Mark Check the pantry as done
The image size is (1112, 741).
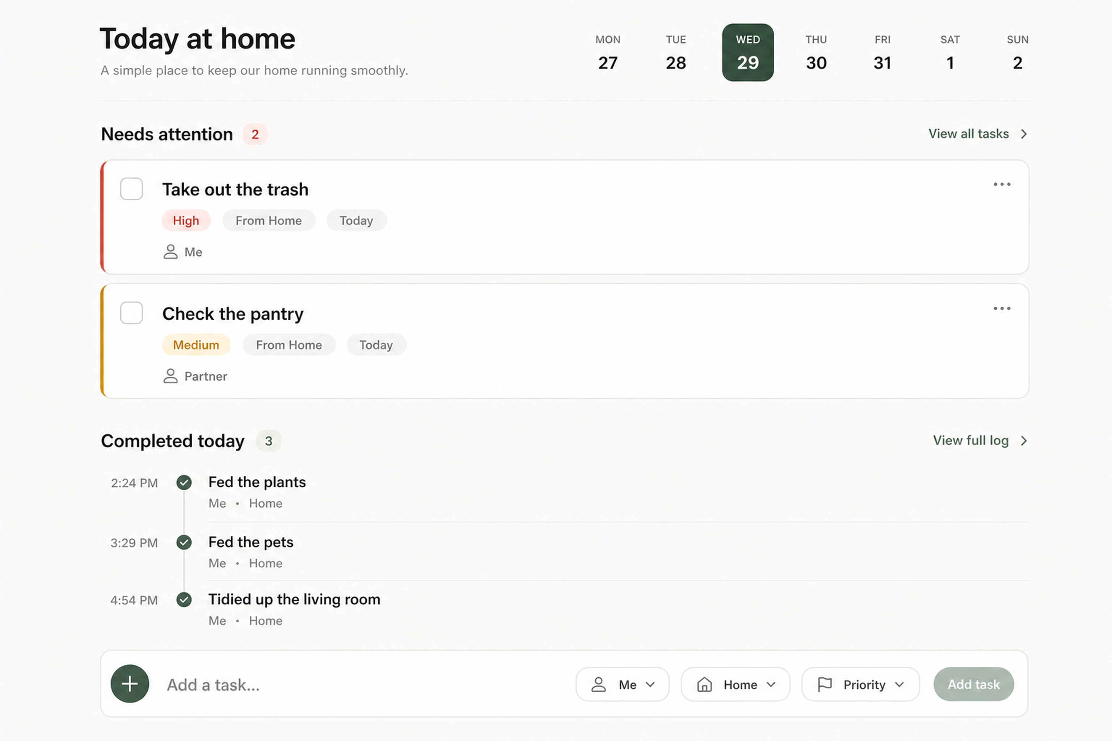pos(131,313)
